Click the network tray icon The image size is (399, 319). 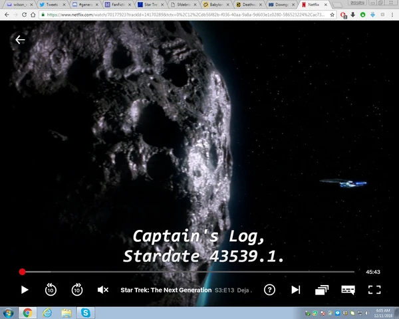point(360,313)
